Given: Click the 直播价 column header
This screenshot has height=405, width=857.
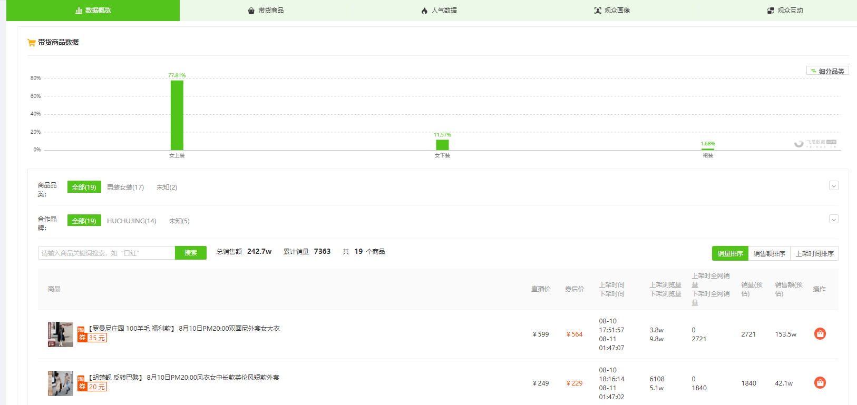Looking at the screenshot, I should pos(541,289).
